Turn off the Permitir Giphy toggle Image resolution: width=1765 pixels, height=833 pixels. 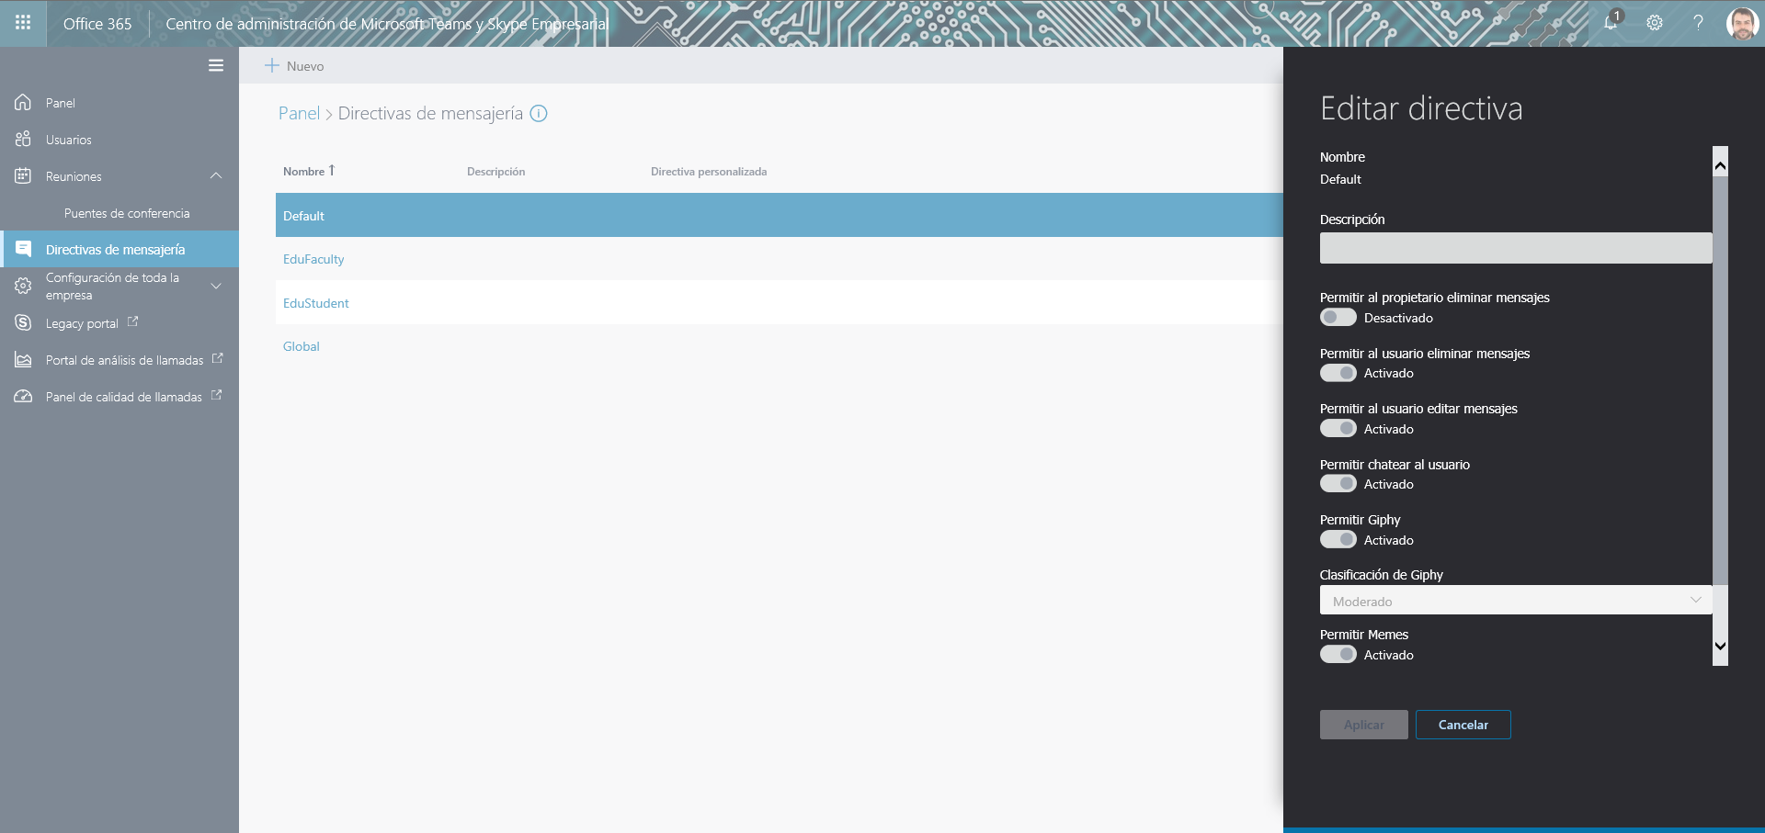coord(1338,540)
